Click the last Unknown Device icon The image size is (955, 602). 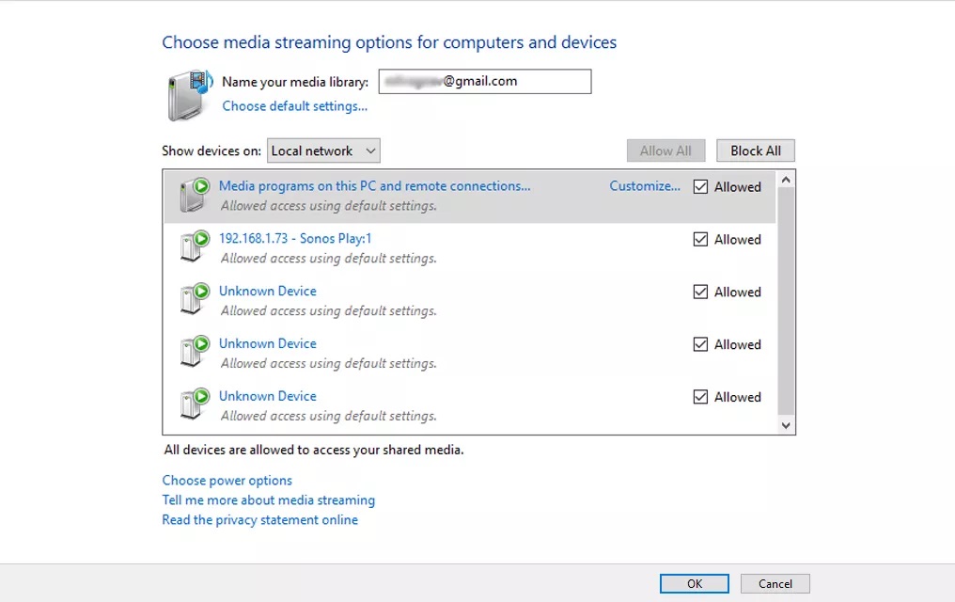coord(194,405)
